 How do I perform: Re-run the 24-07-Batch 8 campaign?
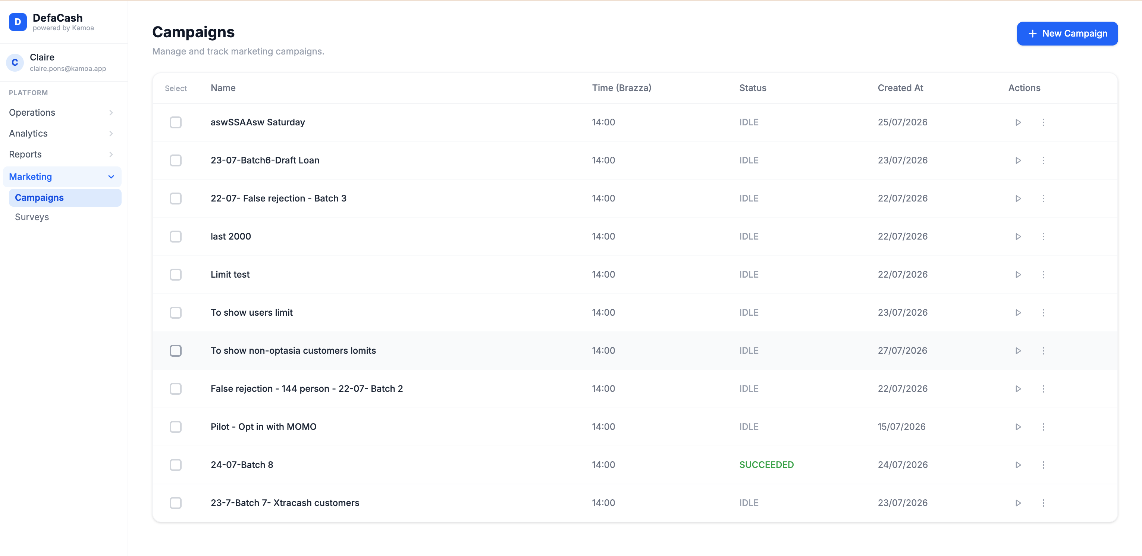pos(1018,465)
